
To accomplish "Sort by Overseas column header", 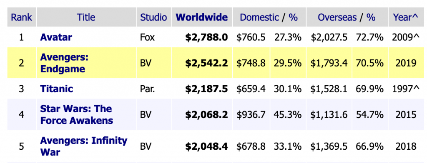I will pyautogui.click(x=337, y=17).
